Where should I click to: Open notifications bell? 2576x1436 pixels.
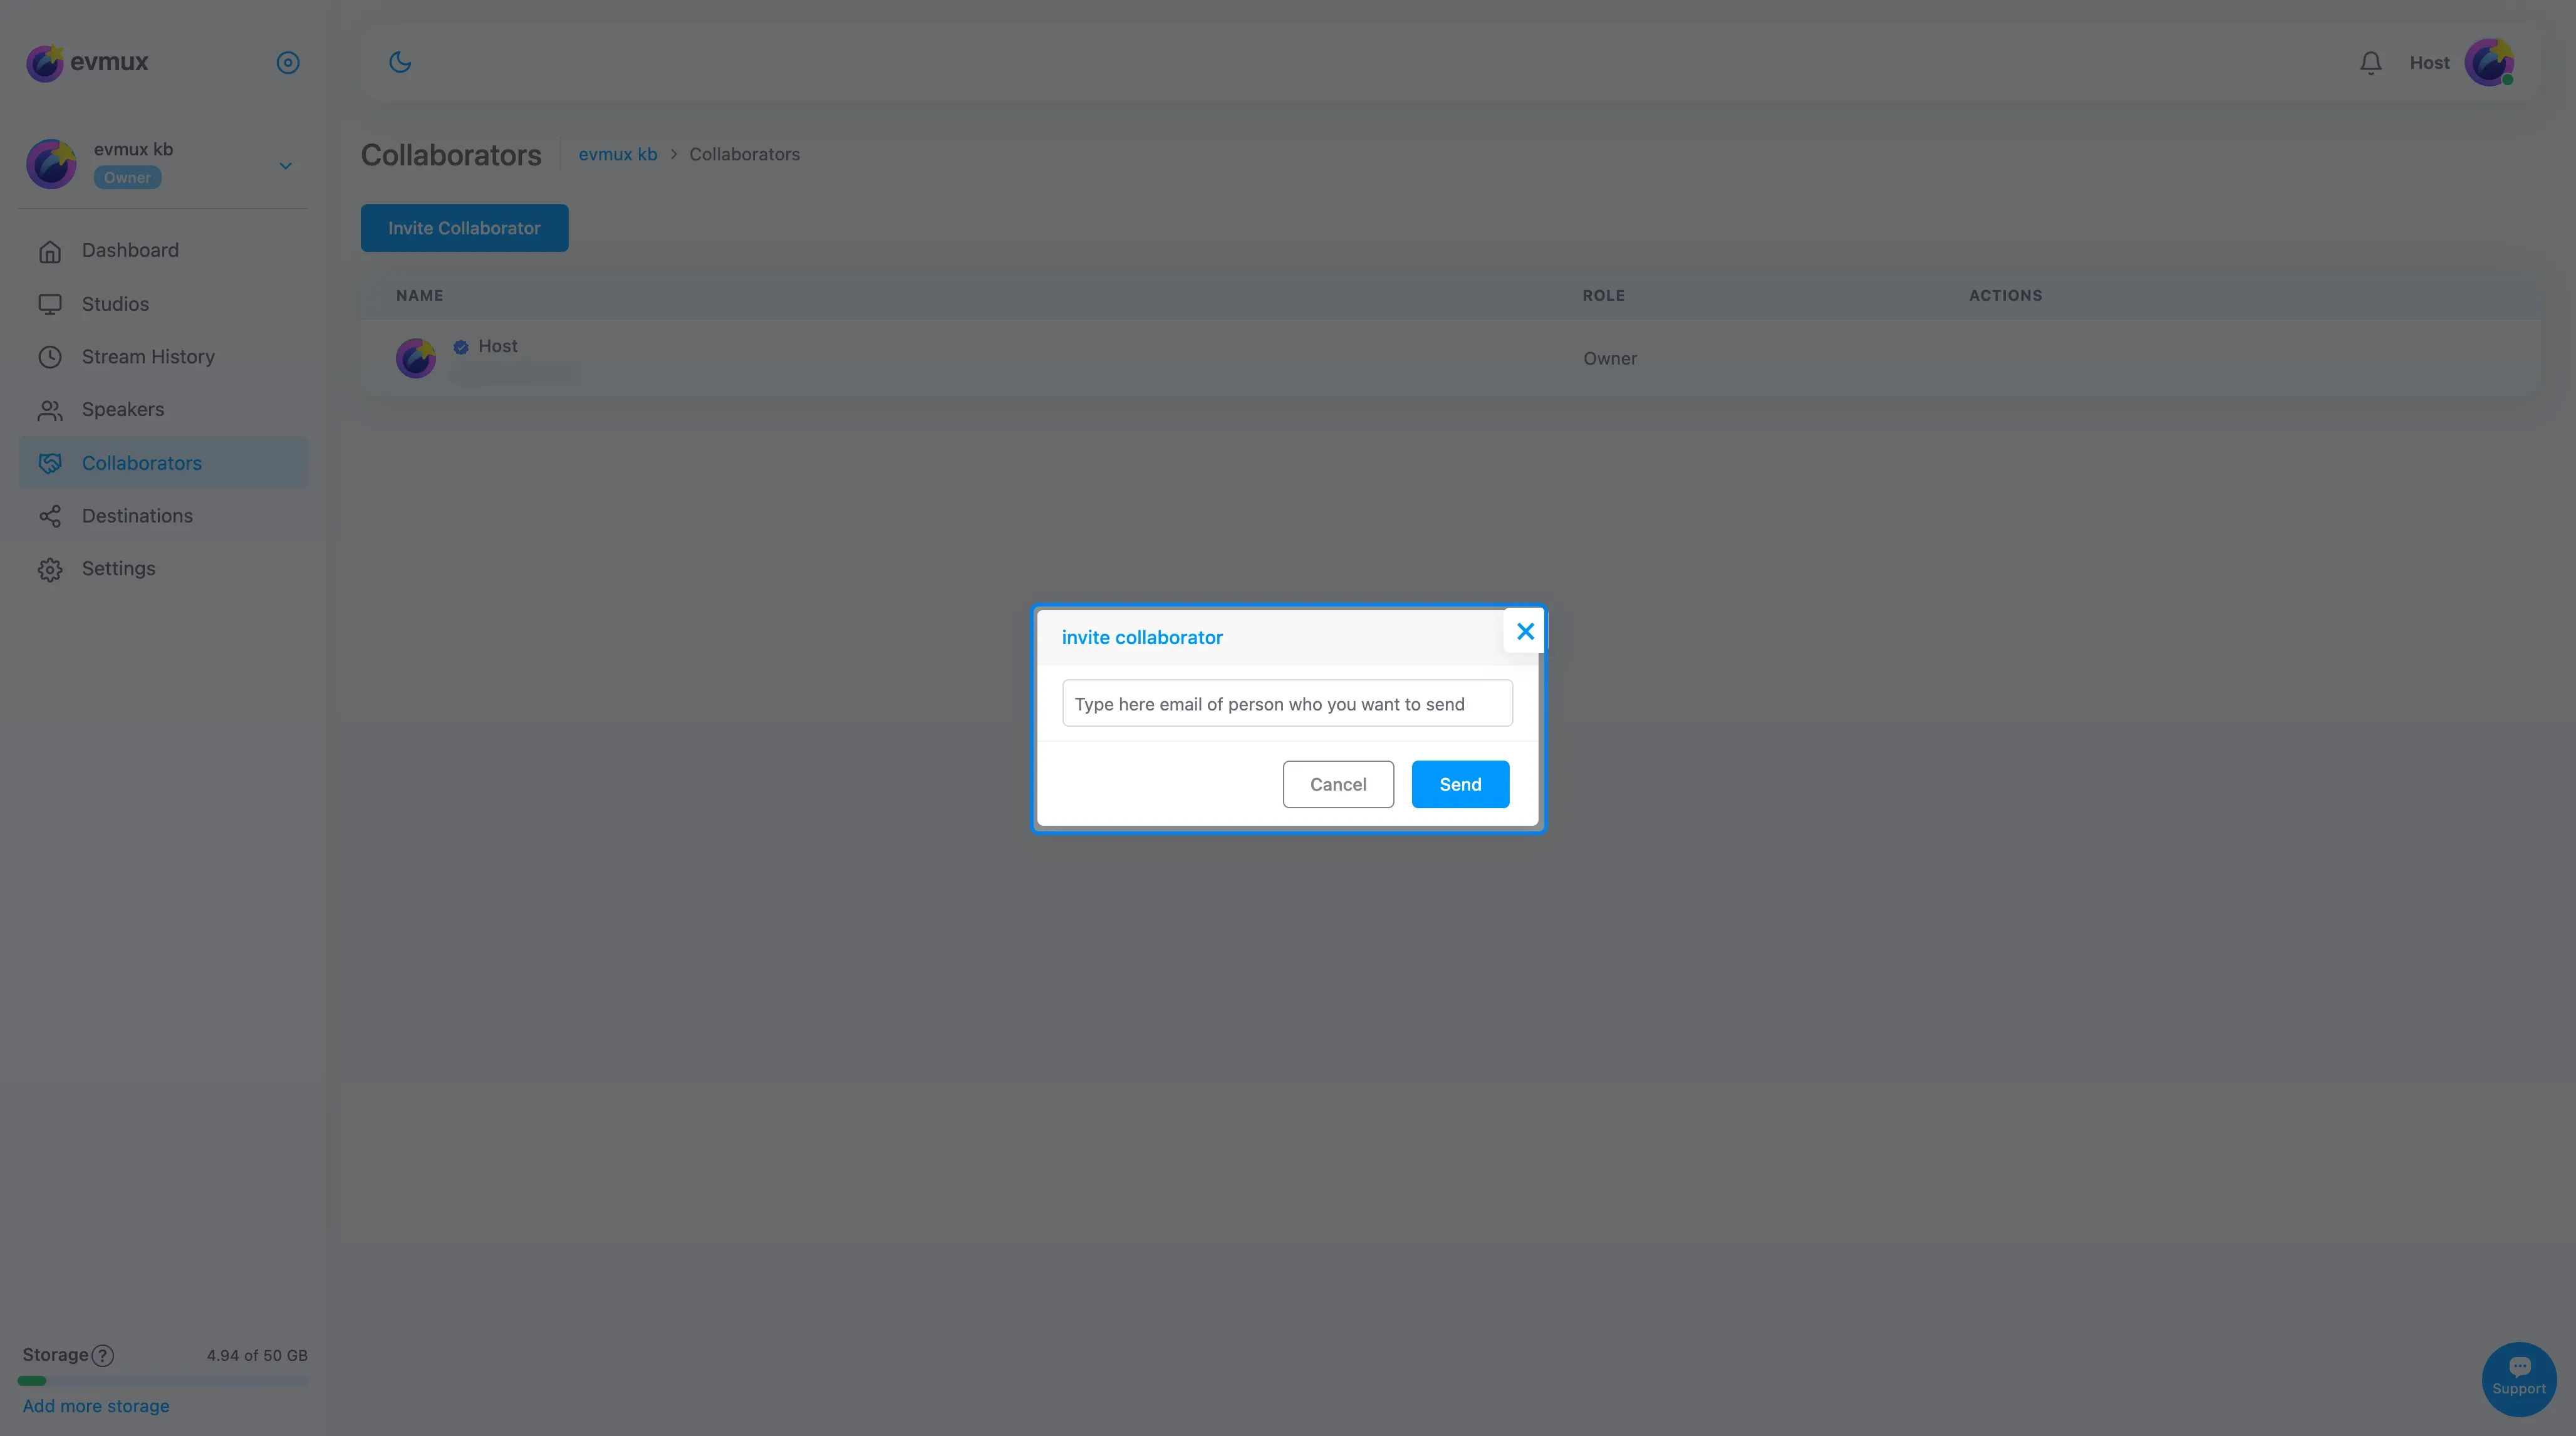tap(2370, 63)
